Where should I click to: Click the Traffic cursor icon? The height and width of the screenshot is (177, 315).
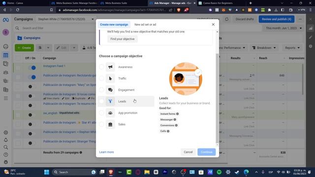[110, 79]
